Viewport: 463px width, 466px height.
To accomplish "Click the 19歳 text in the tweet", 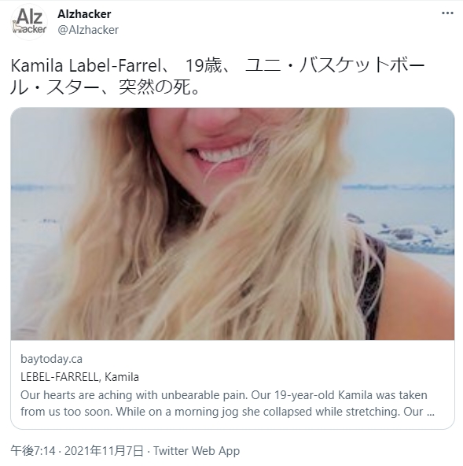I will pos(204,65).
